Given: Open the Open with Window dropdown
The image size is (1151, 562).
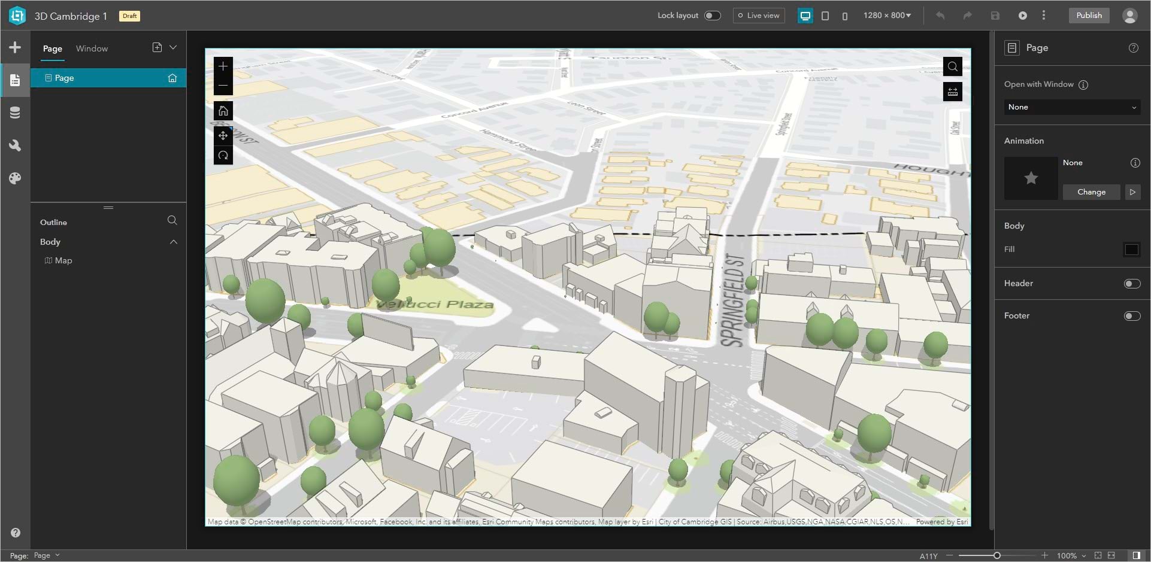Looking at the screenshot, I should point(1072,107).
